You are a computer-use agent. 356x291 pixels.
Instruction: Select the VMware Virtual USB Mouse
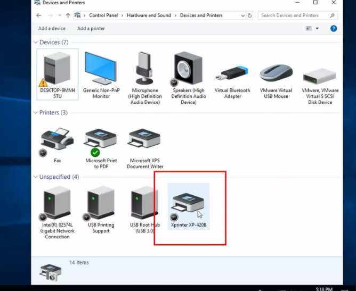pyautogui.click(x=276, y=81)
